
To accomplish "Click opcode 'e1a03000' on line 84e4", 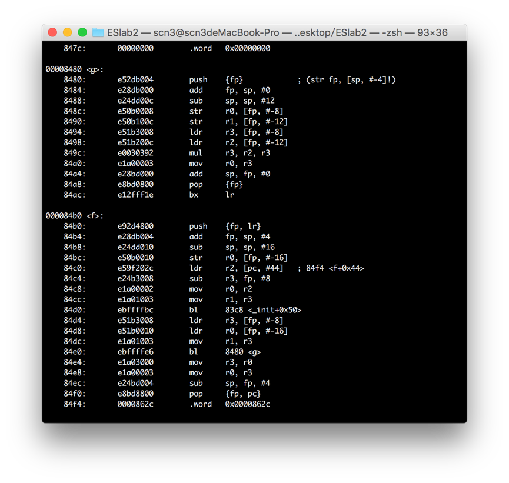I will coord(135,362).
